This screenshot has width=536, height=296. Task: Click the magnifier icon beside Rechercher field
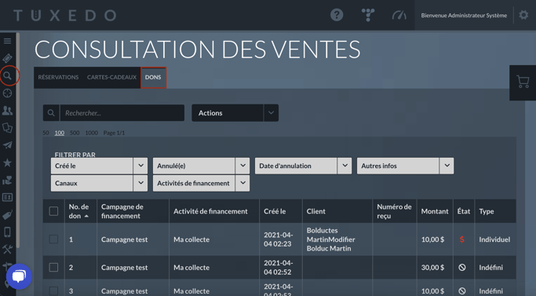(51, 113)
